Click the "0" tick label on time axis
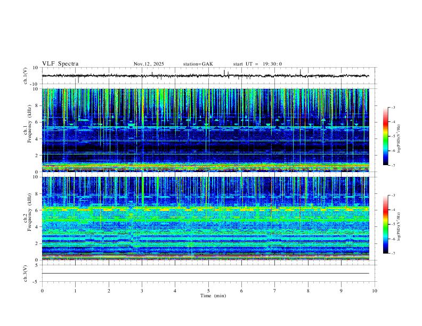The image size is (422, 326). tap(42, 291)
